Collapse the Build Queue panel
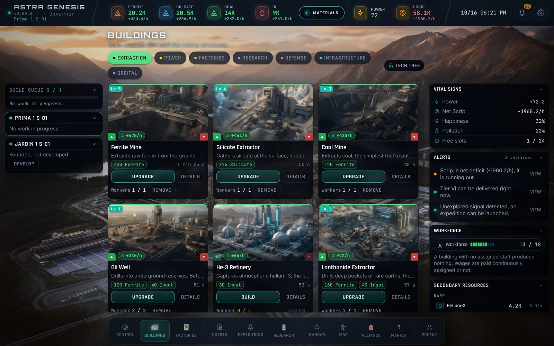Viewport: 554px width, 346px height. coord(94,90)
